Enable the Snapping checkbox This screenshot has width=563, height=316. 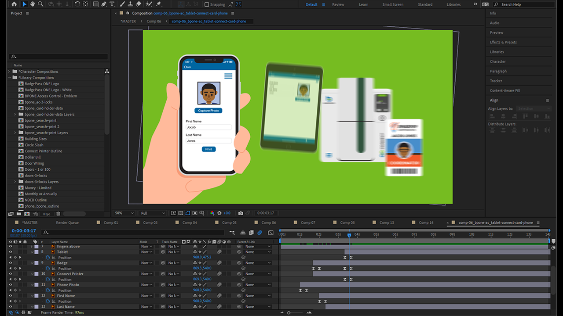pyautogui.click(x=207, y=4)
